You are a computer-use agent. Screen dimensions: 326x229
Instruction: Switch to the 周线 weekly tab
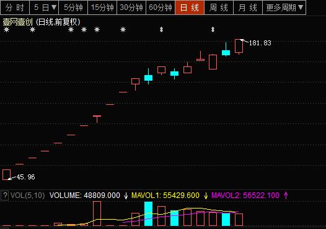219,7
